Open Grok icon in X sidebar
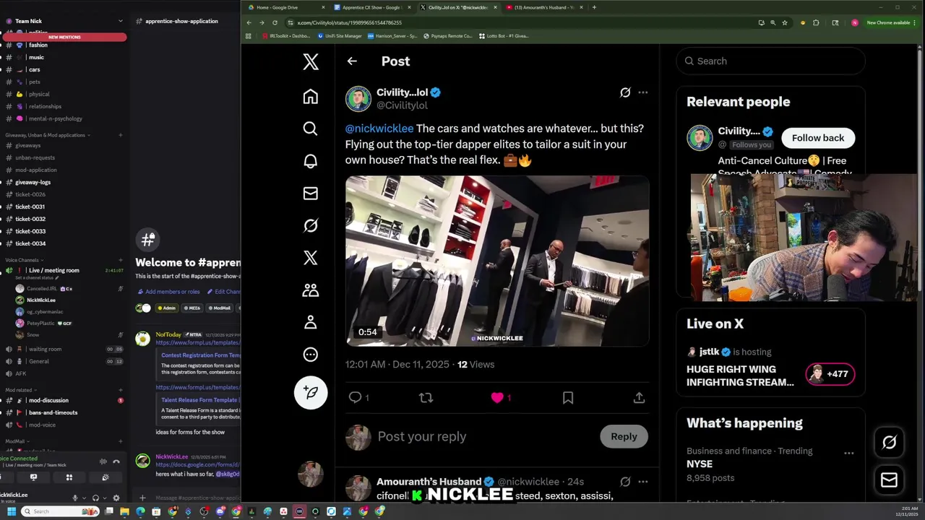Viewport: 925px width, 520px height. click(310, 226)
